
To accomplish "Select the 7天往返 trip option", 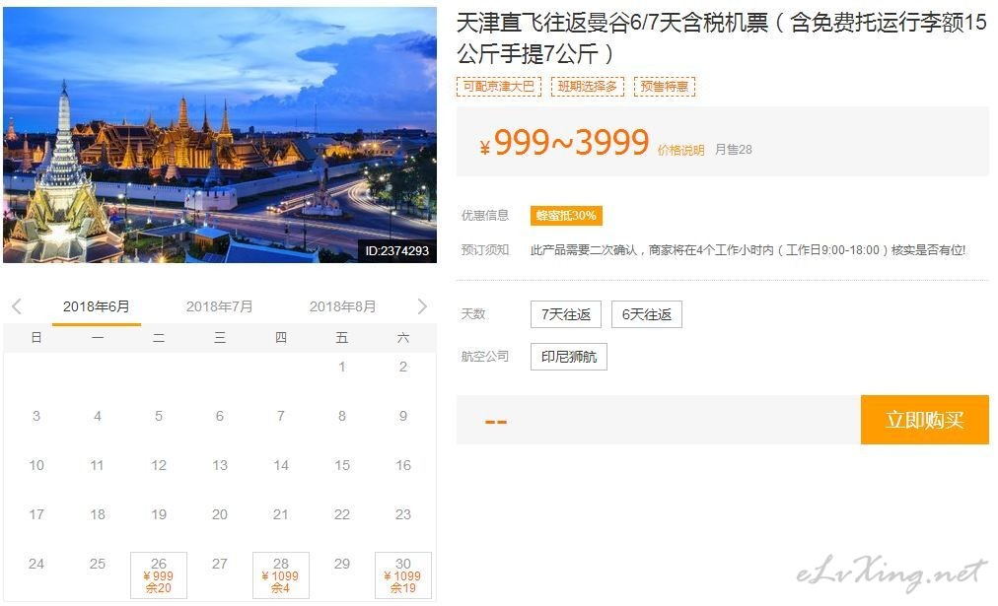I will pyautogui.click(x=566, y=314).
